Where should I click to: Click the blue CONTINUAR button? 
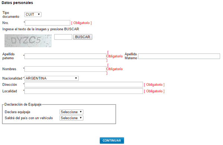(112, 141)
